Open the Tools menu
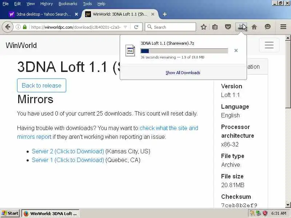 (87, 4)
